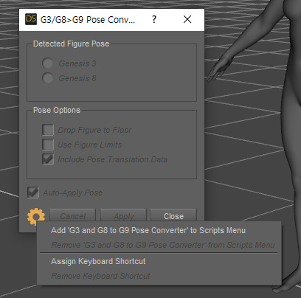Click the dialog title text G3/G8>G9 Pose Conv...
The height and width of the screenshot is (298, 301).
pos(88,19)
